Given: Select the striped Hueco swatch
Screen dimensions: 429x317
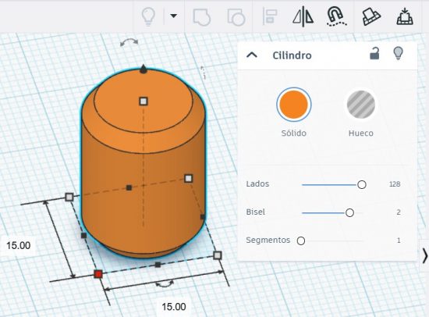Looking at the screenshot, I should (x=361, y=105).
